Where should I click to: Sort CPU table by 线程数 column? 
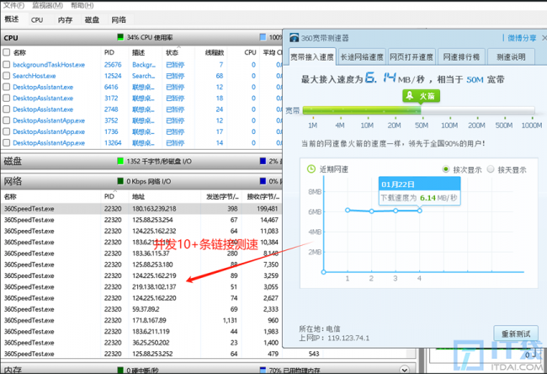point(215,52)
